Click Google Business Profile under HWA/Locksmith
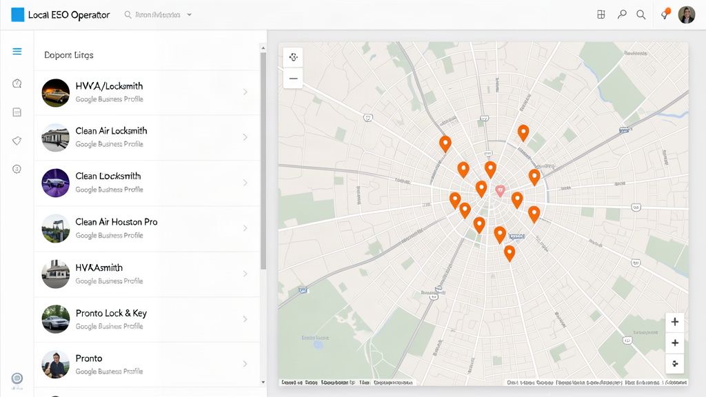 (x=110, y=99)
